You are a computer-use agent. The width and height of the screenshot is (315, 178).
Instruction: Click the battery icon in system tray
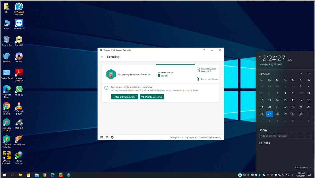tap(280, 175)
